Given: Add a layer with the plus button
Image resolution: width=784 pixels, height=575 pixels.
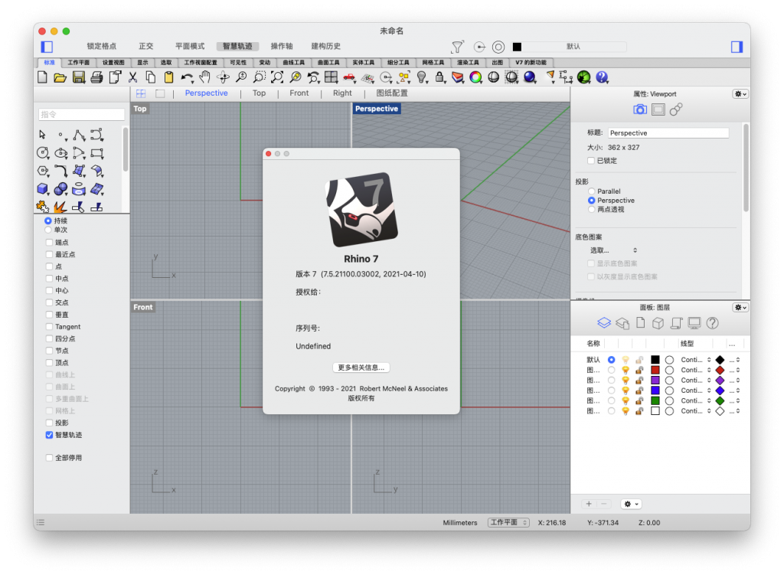Looking at the screenshot, I should coord(589,504).
